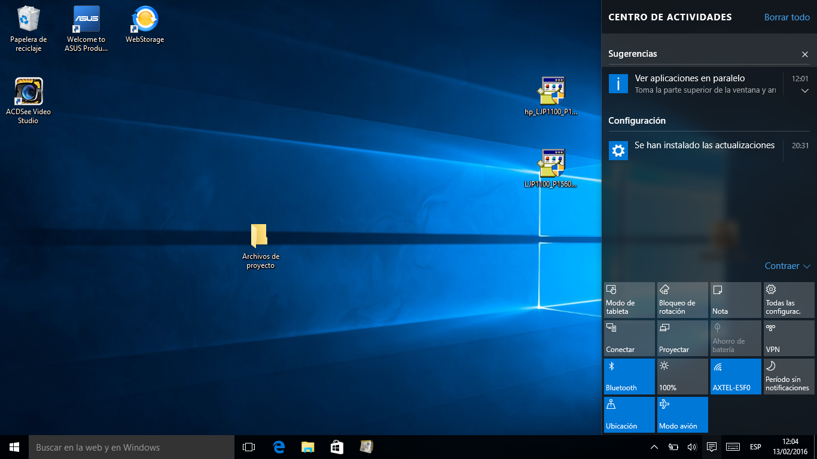Screen dimensions: 817x459
Task: Show hidden system tray icons
Action: tap(654, 447)
